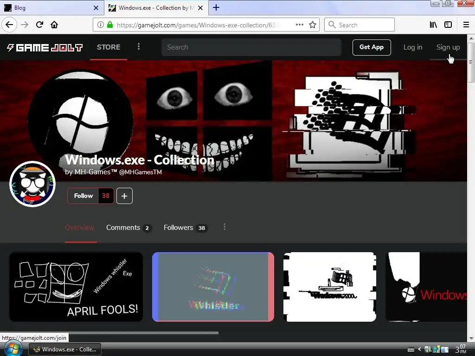Go back using the browser back arrow

pyautogui.click(x=9, y=25)
